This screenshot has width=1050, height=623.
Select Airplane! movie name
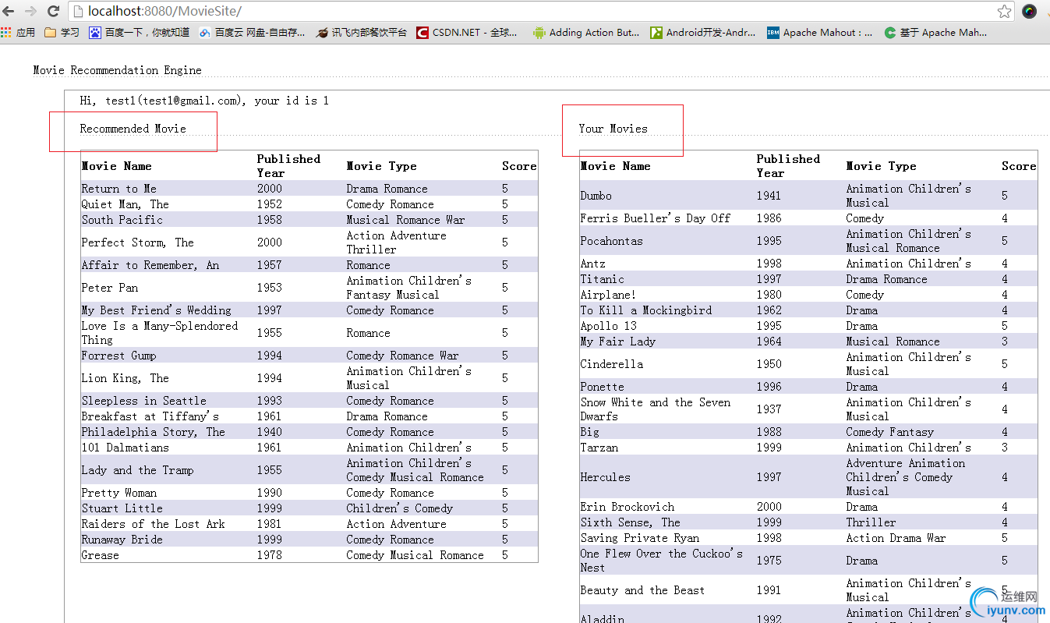608,295
